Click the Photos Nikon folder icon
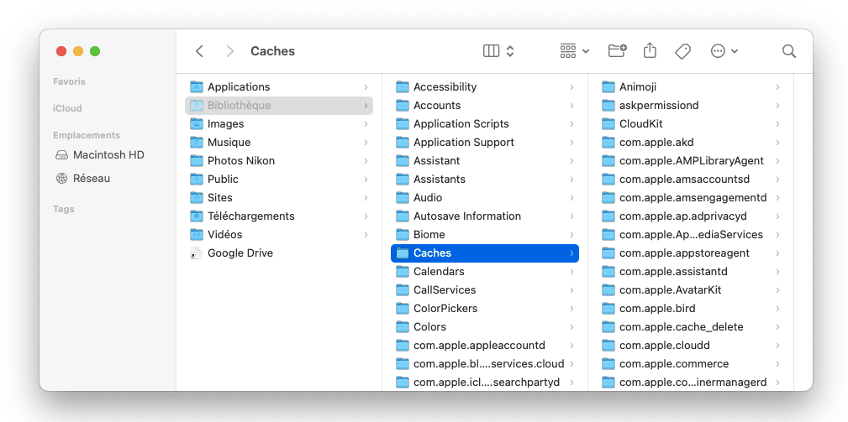This screenshot has width=848, height=422. click(x=197, y=161)
